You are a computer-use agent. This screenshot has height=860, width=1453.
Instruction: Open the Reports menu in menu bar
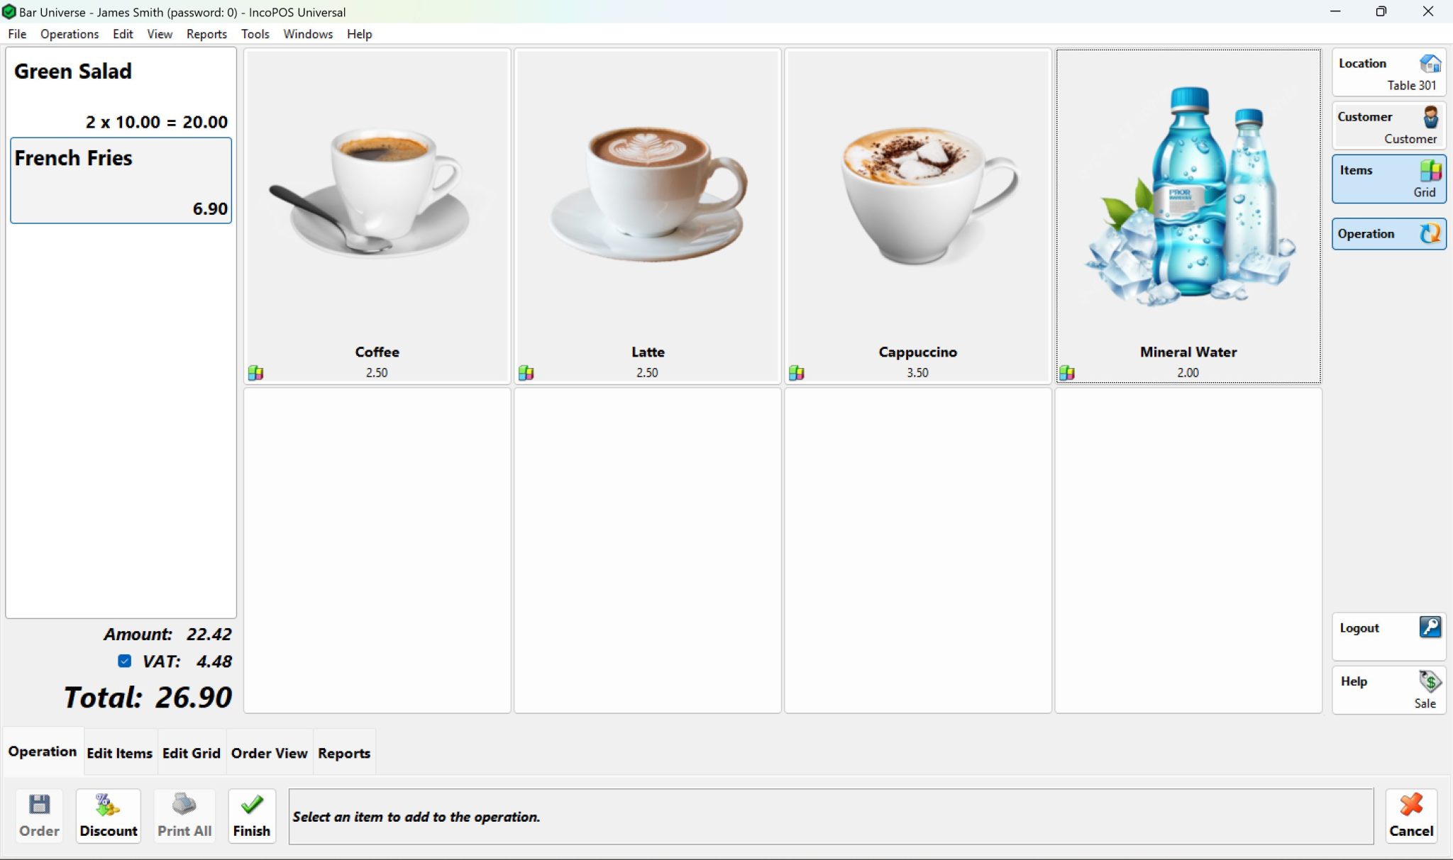(206, 34)
